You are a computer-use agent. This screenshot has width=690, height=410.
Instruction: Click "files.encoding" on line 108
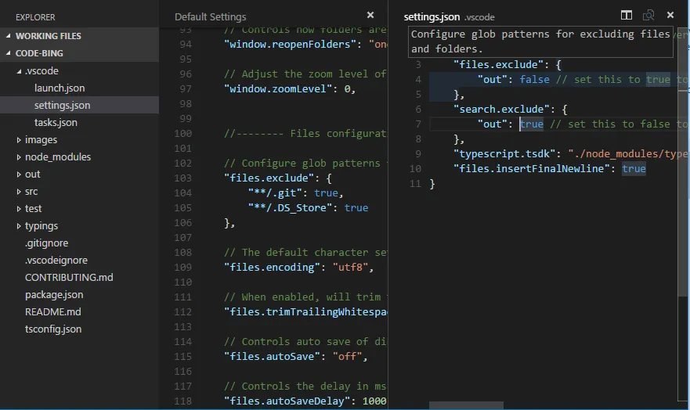pyautogui.click(x=272, y=267)
